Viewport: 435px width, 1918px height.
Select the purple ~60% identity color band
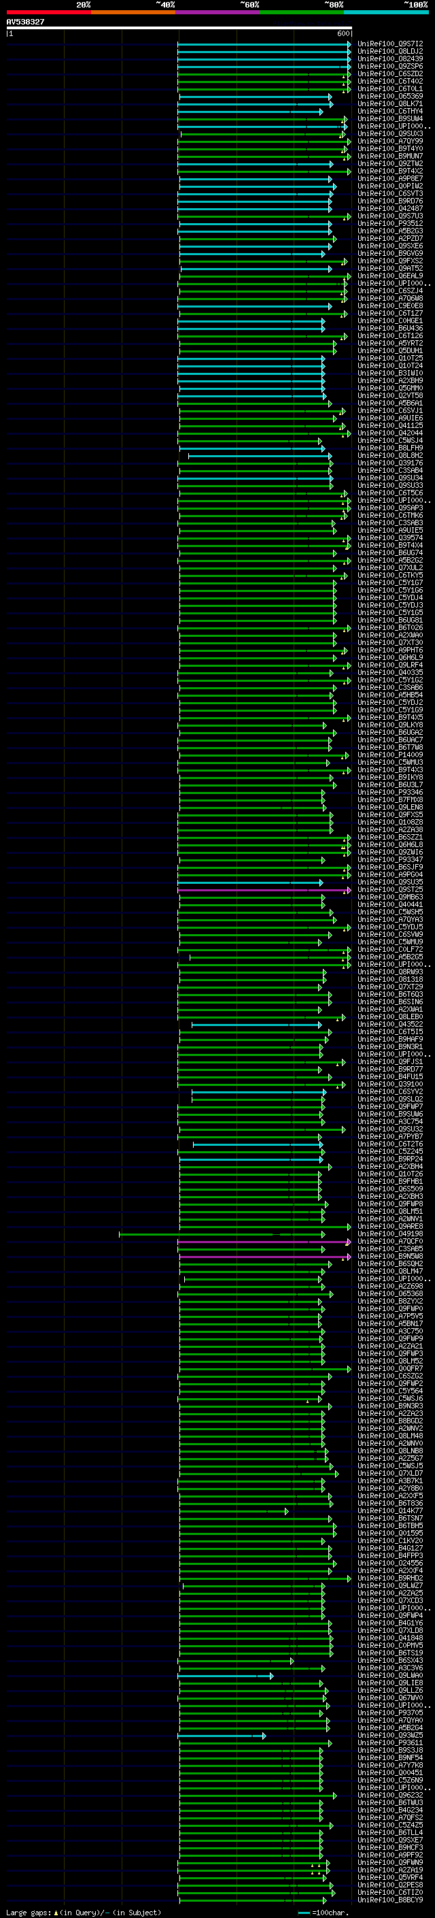(218, 13)
